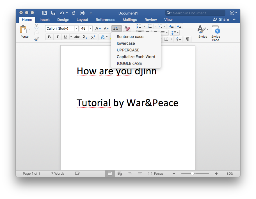The image size is (256, 199).
Task: Switch to Outline view
Action: click(x=130, y=174)
